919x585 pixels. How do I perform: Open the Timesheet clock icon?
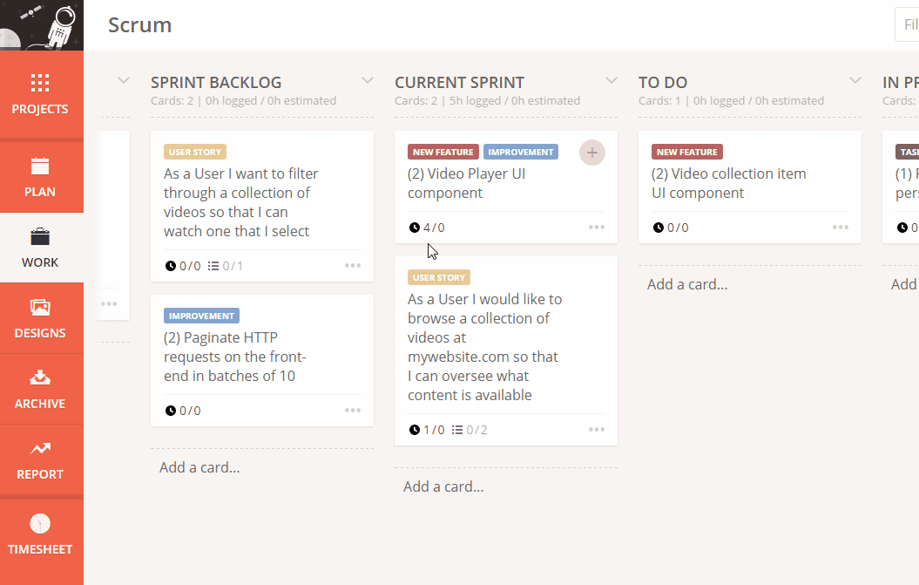click(40, 524)
